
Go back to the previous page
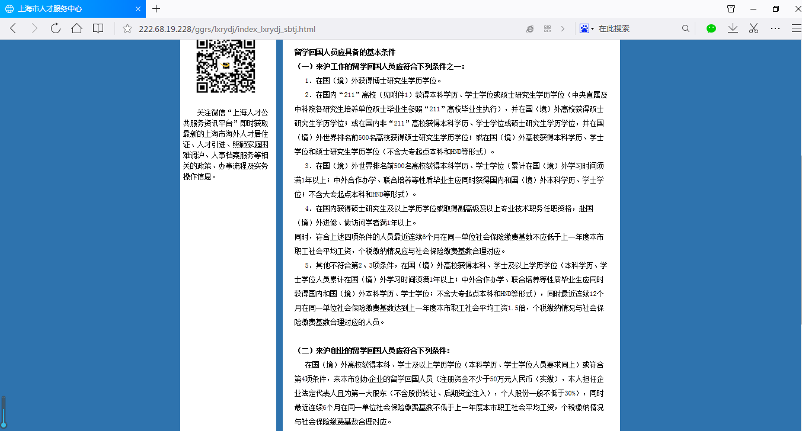(x=14, y=28)
